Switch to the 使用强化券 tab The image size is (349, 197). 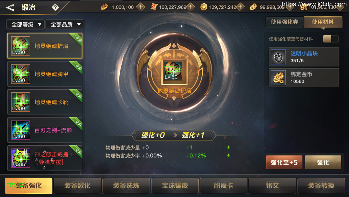[284, 22]
